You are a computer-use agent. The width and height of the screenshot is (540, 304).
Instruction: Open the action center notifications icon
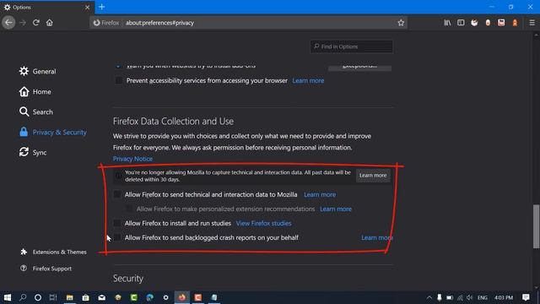click(526, 297)
